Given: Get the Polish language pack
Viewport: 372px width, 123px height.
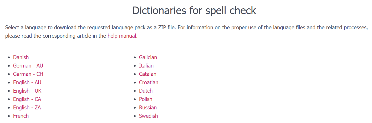Looking at the screenshot, I should (146, 99).
